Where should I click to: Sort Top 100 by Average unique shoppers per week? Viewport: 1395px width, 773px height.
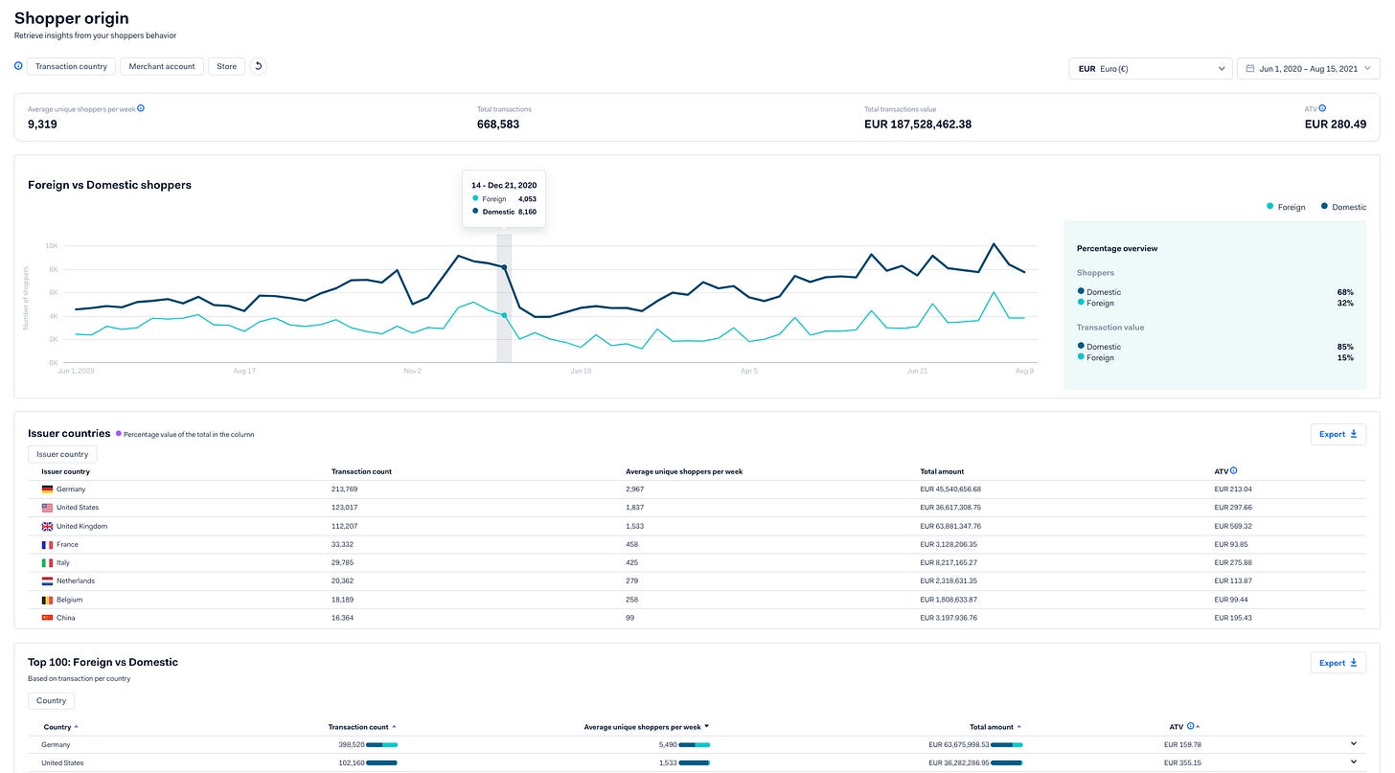pyautogui.click(x=647, y=727)
